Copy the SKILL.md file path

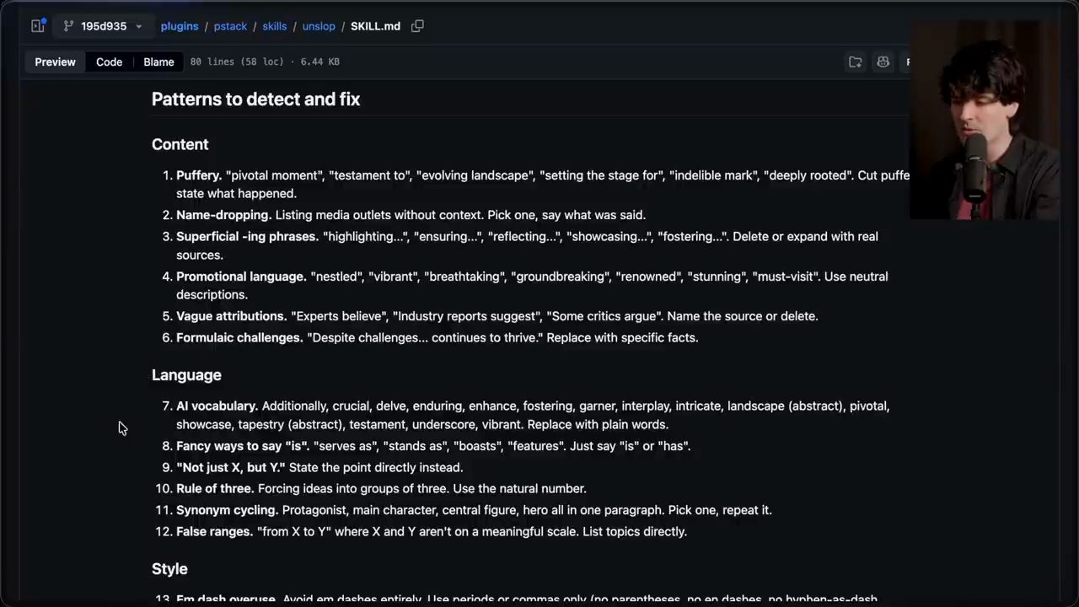click(417, 26)
